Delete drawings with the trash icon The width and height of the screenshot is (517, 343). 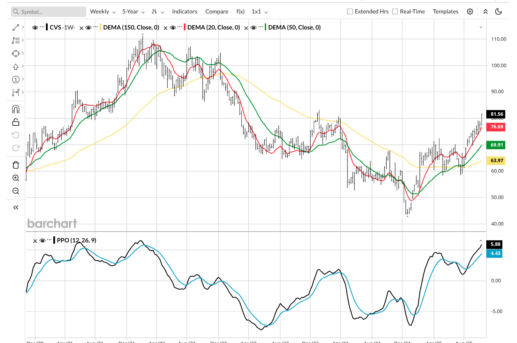tap(16, 164)
